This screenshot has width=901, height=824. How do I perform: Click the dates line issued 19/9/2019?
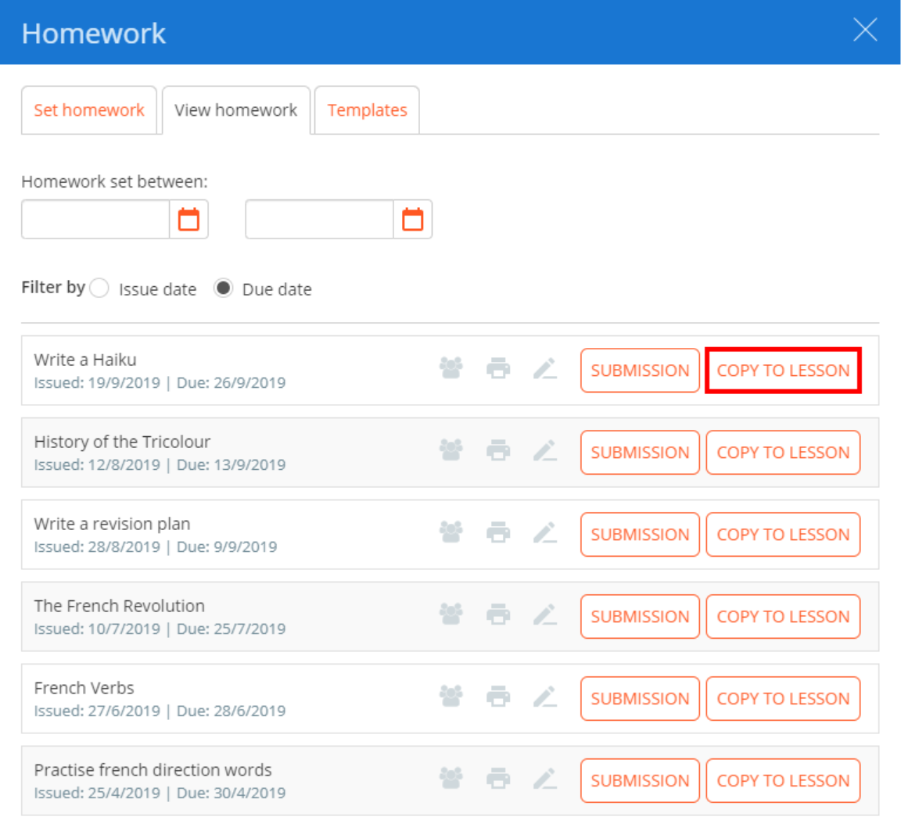(x=160, y=383)
